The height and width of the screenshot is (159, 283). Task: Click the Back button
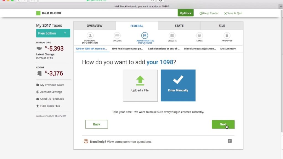pyautogui.click(x=96, y=124)
